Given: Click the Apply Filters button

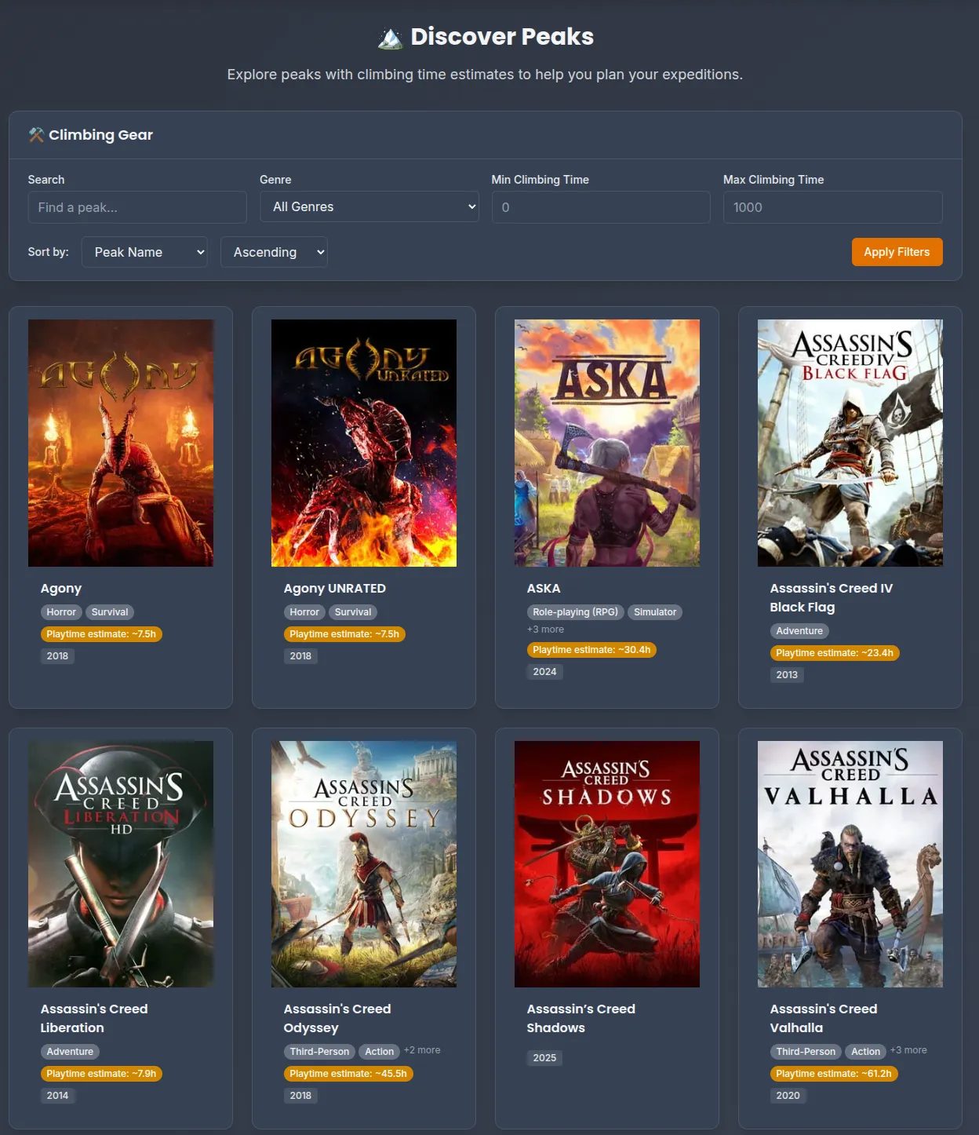Looking at the screenshot, I should [x=897, y=252].
